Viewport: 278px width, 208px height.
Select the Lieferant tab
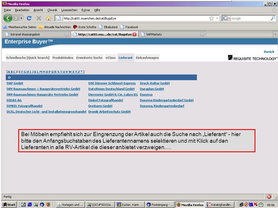(x=126, y=58)
